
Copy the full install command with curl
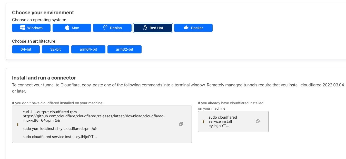[181, 124]
